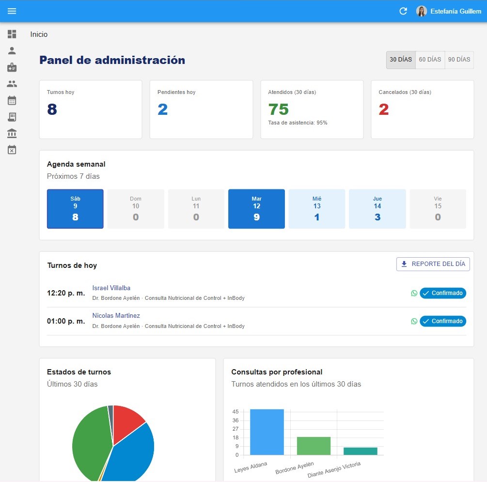Image resolution: width=487 pixels, height=482 pixels.
Task: Click the Turnos hoy card
Action: 91,109
